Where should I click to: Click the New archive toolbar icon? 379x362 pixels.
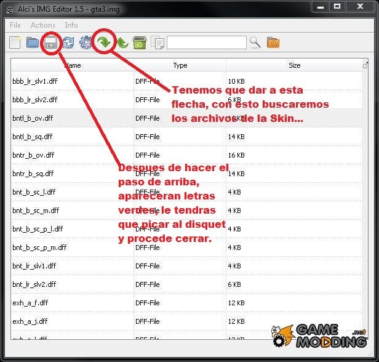[15, 42]
